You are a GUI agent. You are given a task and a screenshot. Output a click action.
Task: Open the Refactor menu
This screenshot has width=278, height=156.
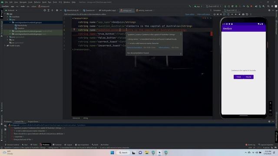coord(37,2)
